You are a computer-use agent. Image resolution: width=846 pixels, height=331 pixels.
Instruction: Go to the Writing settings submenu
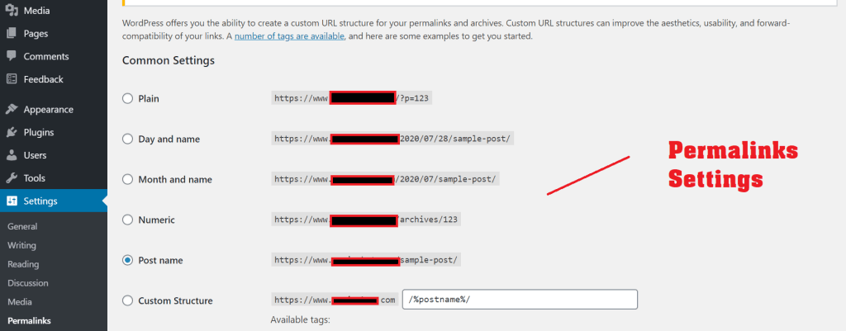tap(21, 245)
